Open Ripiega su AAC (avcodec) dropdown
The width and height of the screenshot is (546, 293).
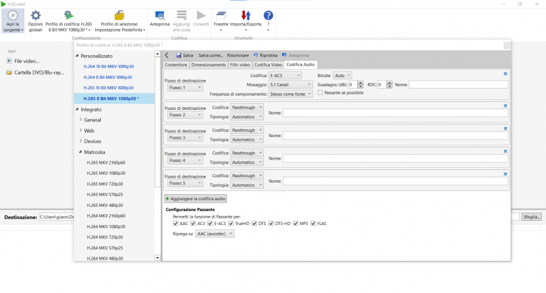point(215,234)
